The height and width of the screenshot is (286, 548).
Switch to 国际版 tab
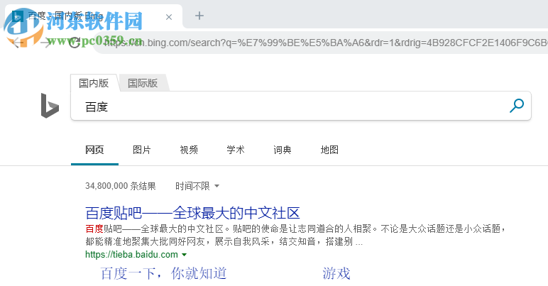(143, 83)
